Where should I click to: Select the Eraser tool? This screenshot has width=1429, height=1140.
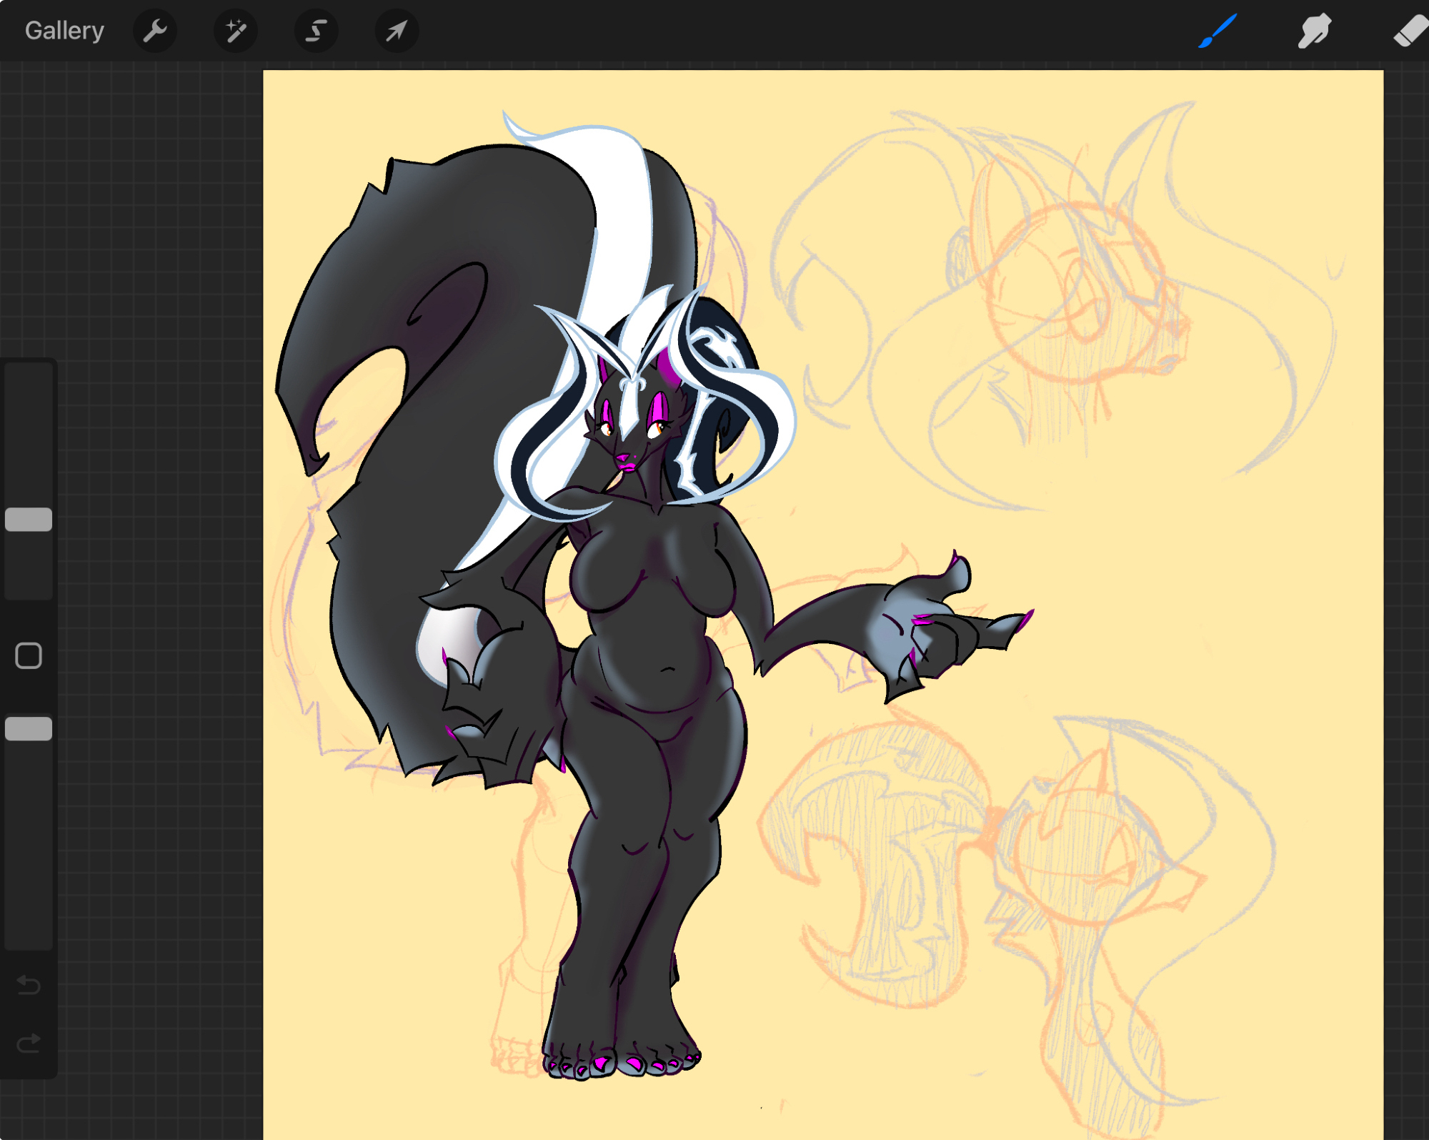[x=1410, y=31]
